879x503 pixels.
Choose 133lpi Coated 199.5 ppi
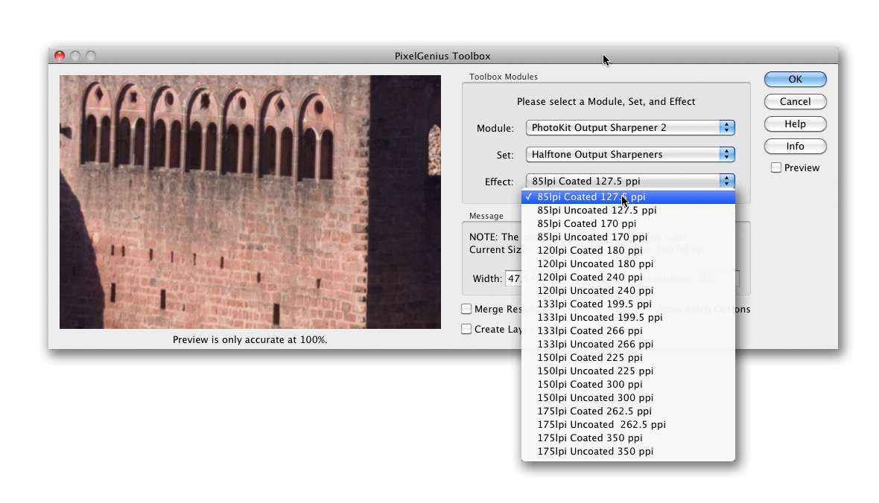click(x=628, y=304)
